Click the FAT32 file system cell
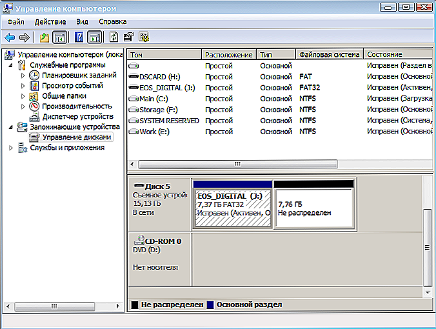This screenshot has width=436, height=329. [310, 88]
